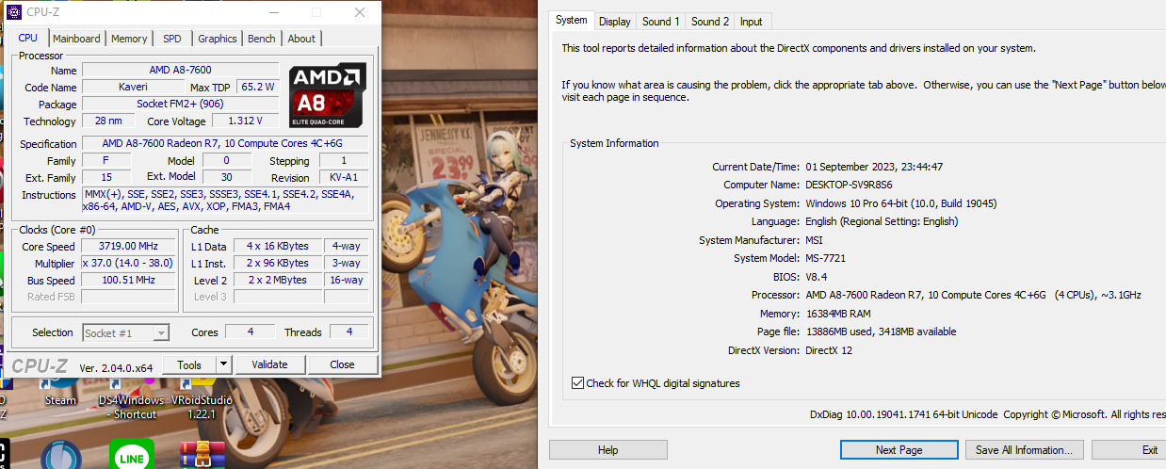The image size is (1166, 469).
Task: Open the Mainboard tab in CPU-Z
Action: click(76, 39)
